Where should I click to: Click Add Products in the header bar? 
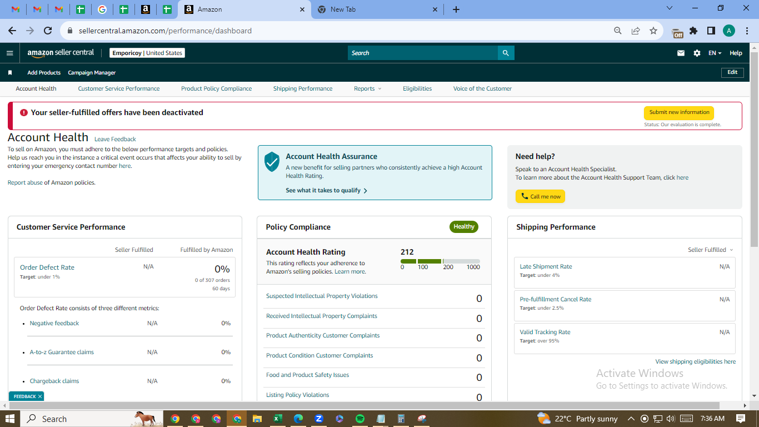coord(44,73)
